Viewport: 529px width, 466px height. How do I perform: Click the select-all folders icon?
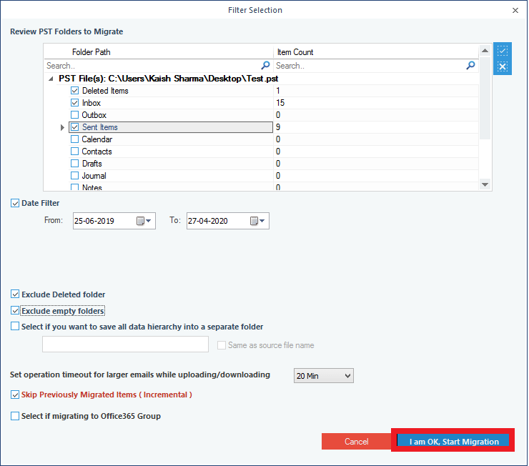[x=503, y=51]
